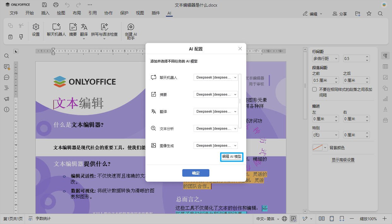Open the 多倍行距 line spacing dropdown
392x224 pixels.
(325, 58)
